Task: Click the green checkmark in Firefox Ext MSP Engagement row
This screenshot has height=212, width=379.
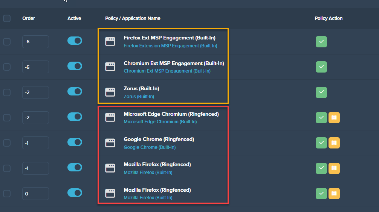Action: [x=321, y=41]
